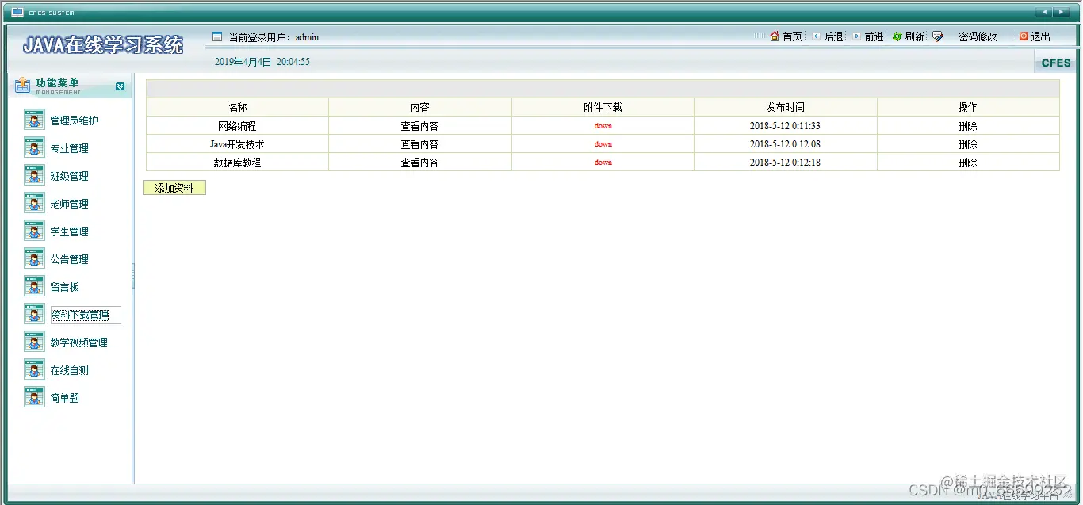This screenshot has height=505, width=1083.
Task: Click the 简单题 sidebar icon
Action: [34, 397]
